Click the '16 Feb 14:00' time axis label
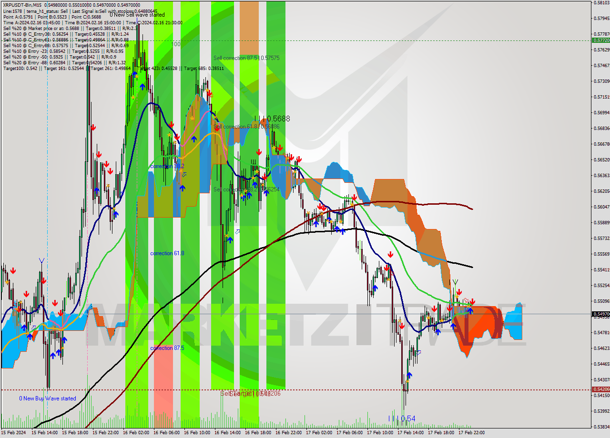Image resolution: width=610 pixels, height=438 pixels. (x=228, y=433)
